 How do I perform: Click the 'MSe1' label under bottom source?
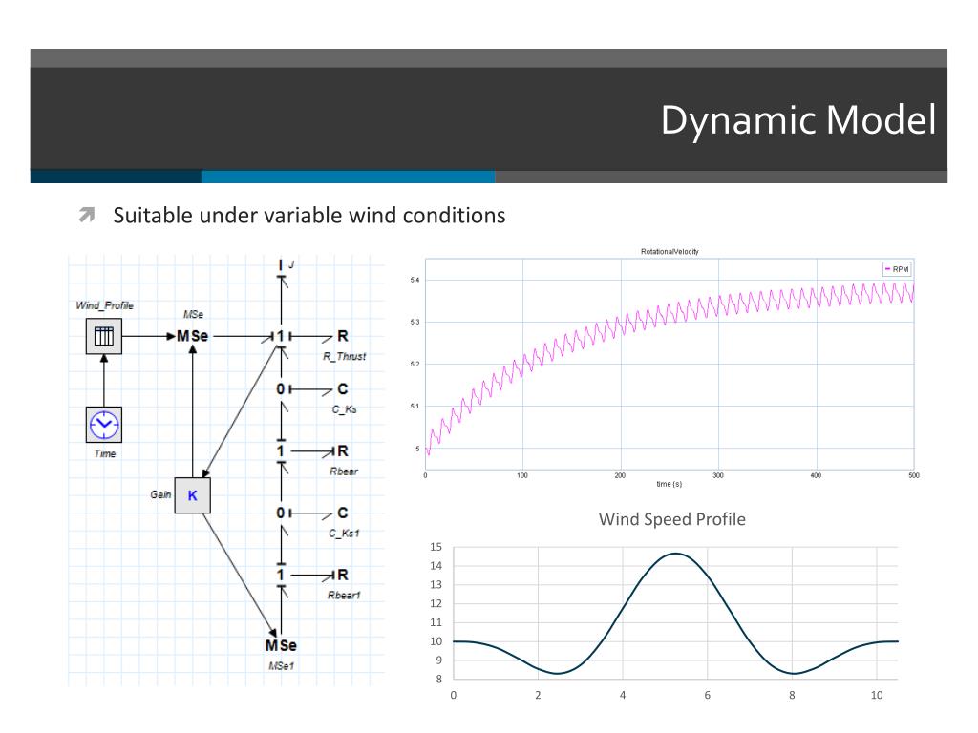tap(281, 665)
